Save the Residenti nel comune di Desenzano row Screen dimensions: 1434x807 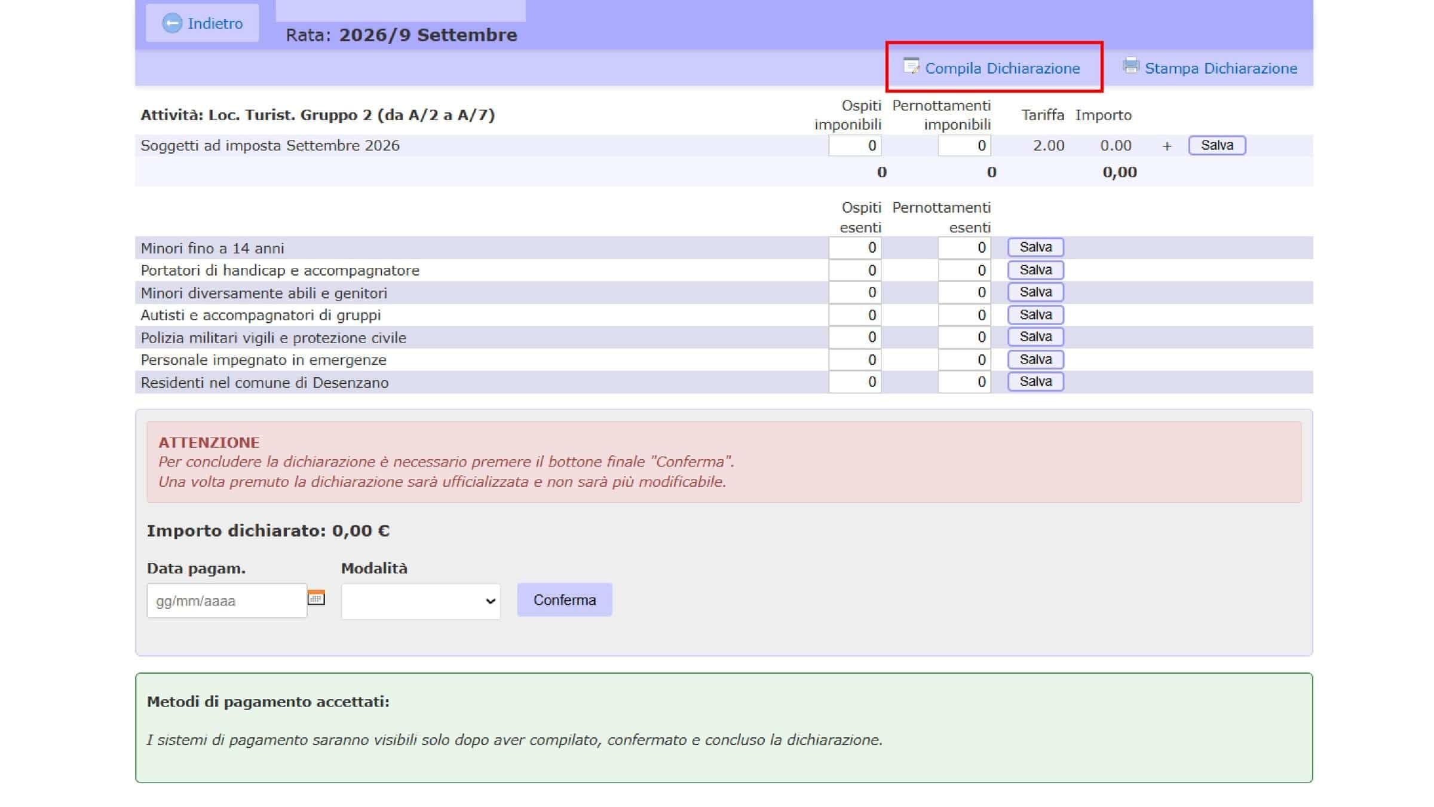click(1035, 381)
